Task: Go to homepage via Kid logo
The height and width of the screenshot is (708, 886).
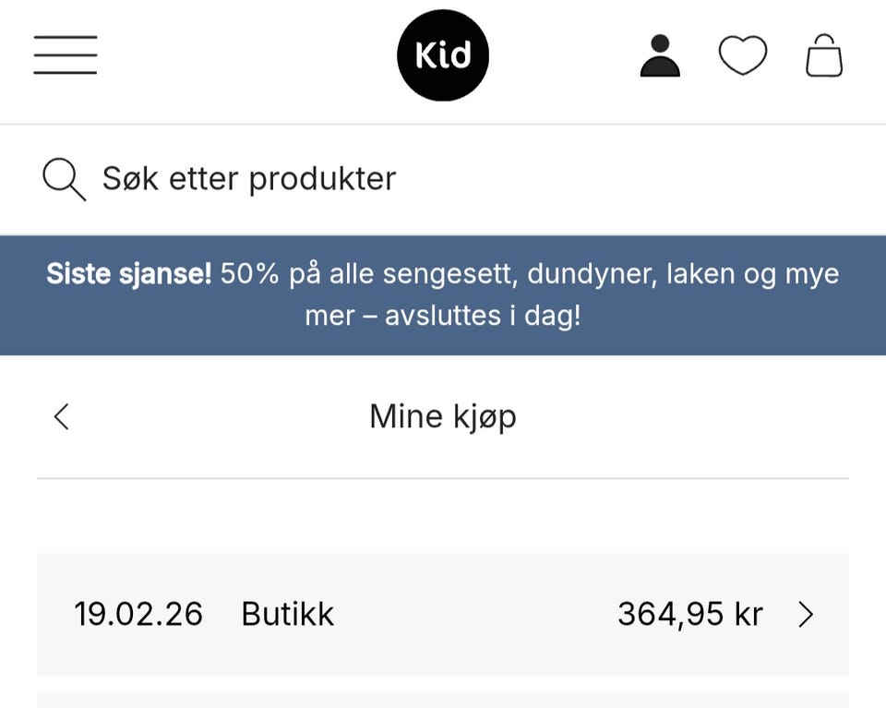Action: (x=443, y=55)
